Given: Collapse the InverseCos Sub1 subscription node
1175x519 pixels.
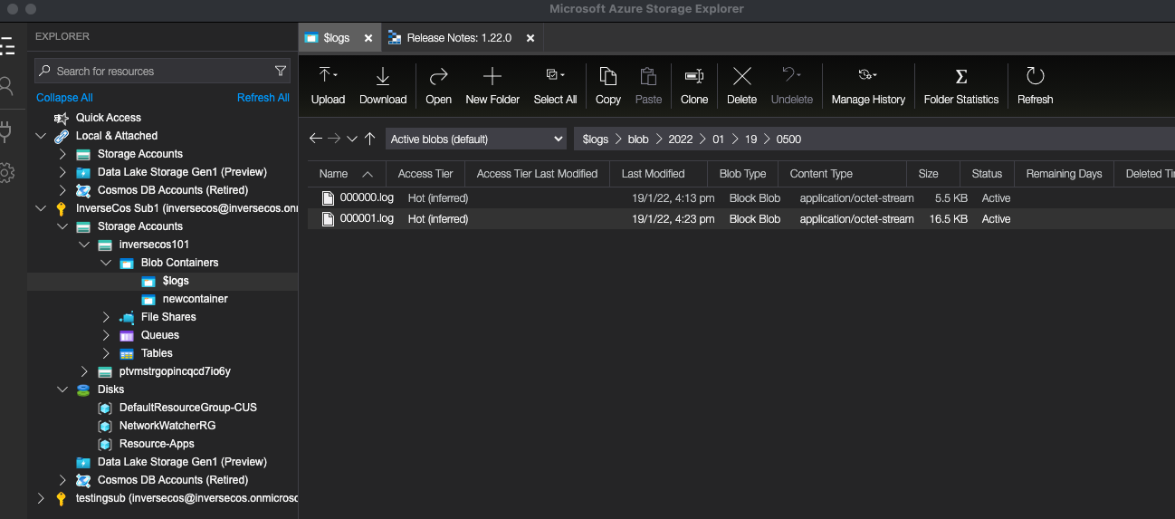Looking at the screenshot, I should 40,208.
